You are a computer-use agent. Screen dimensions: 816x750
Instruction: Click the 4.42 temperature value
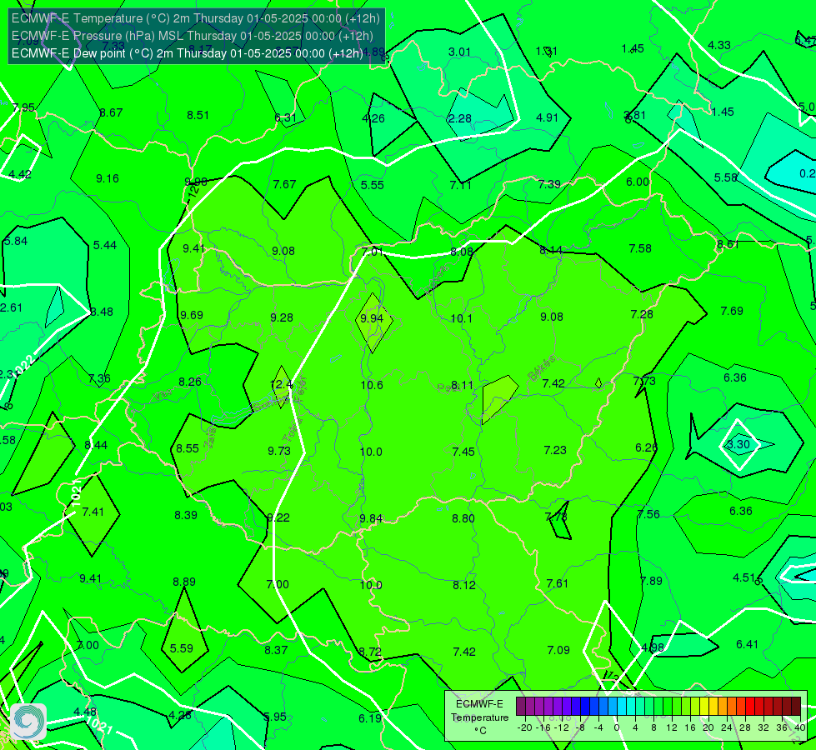pyautogui.click(x=20, y=174)
